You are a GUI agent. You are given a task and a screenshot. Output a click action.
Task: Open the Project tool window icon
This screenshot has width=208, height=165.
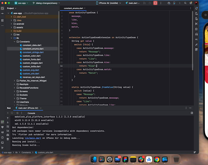coord(2,8)
